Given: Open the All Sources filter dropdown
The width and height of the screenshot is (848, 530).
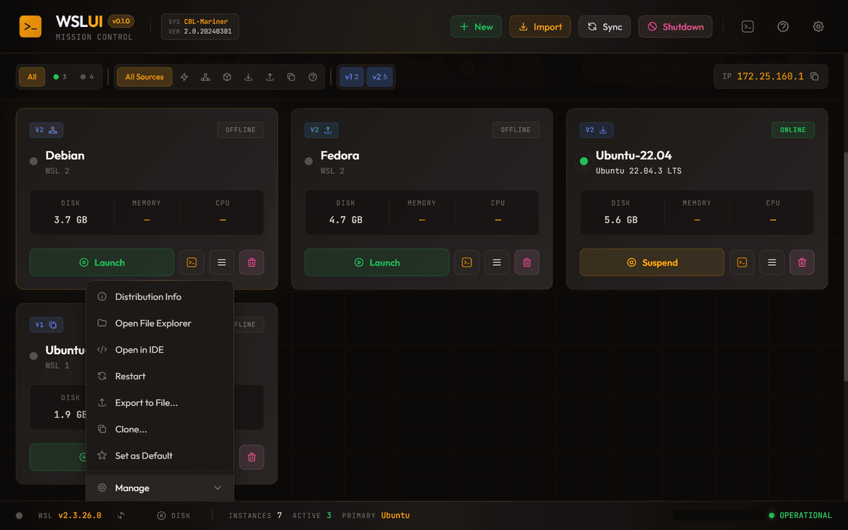Looking at the screenshot, I should [144, 76].
